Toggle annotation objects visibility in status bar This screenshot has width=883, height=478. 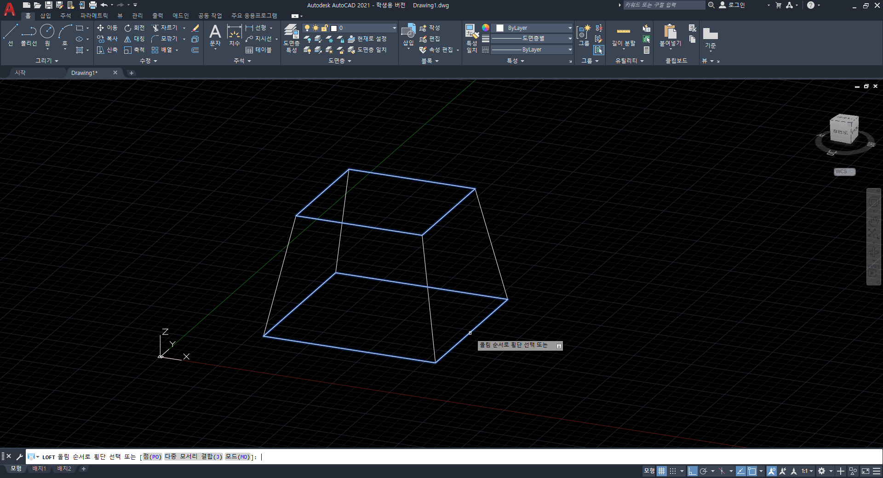point(772,471)
